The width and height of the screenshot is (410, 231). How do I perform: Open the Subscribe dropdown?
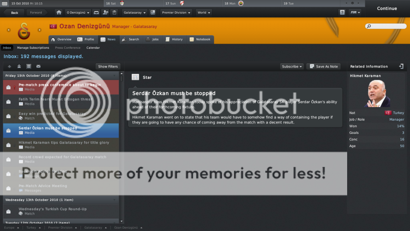[292, 67]
